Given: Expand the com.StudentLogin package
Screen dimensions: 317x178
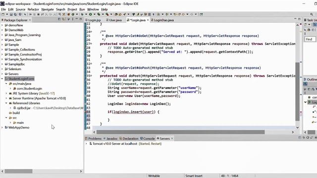Looking at the screenshot, I should click(x=10, y=89).
